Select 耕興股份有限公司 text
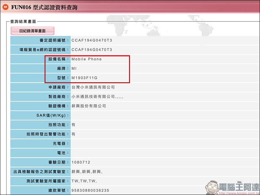The height and width of the screenshot is (195, 260). point(89,106)
